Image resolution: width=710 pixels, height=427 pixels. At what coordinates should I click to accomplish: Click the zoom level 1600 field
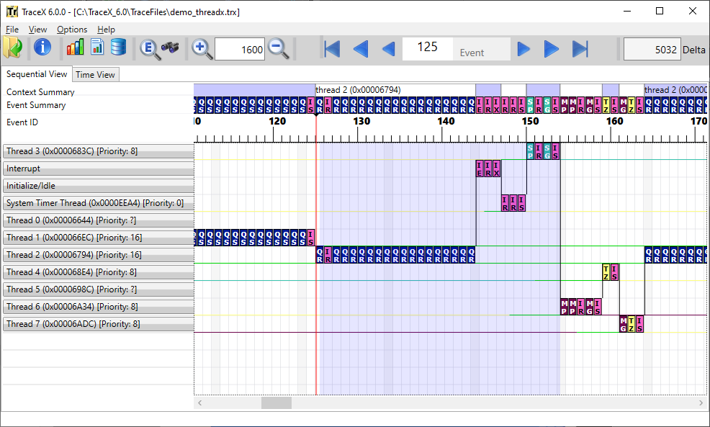click(241, 49)
